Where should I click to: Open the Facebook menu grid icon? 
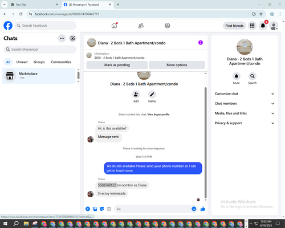[252, 26]
